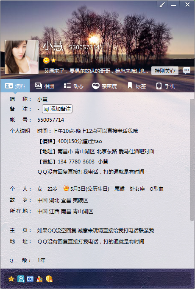Open the 手机 tab
This screenshot has height=289, width=195.
coord(166,86)
